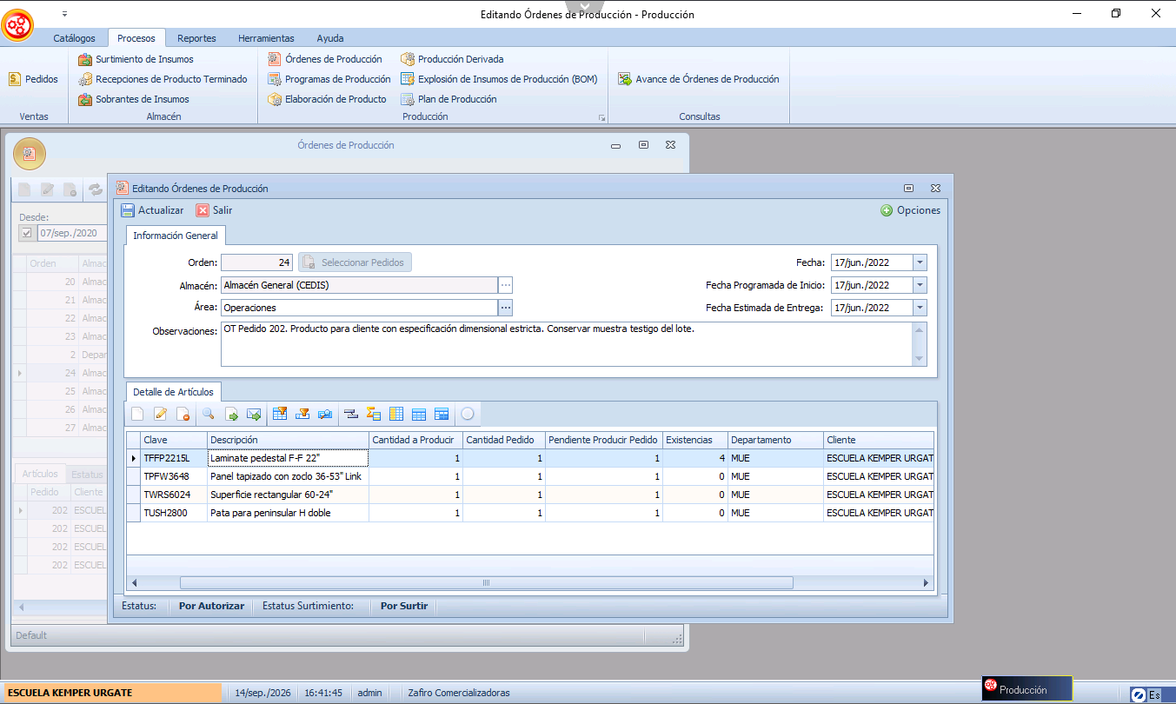Open Avance de Órdenes de Producción
Screen dimensions: 1176x704
pos(699,79)
